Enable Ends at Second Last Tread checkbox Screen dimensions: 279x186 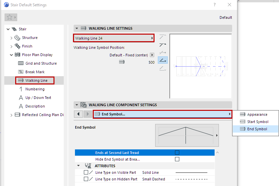[177, 153]
